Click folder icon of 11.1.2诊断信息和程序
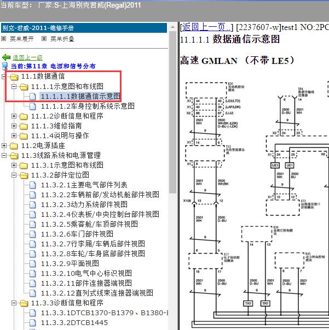 (x=24, y=116)
